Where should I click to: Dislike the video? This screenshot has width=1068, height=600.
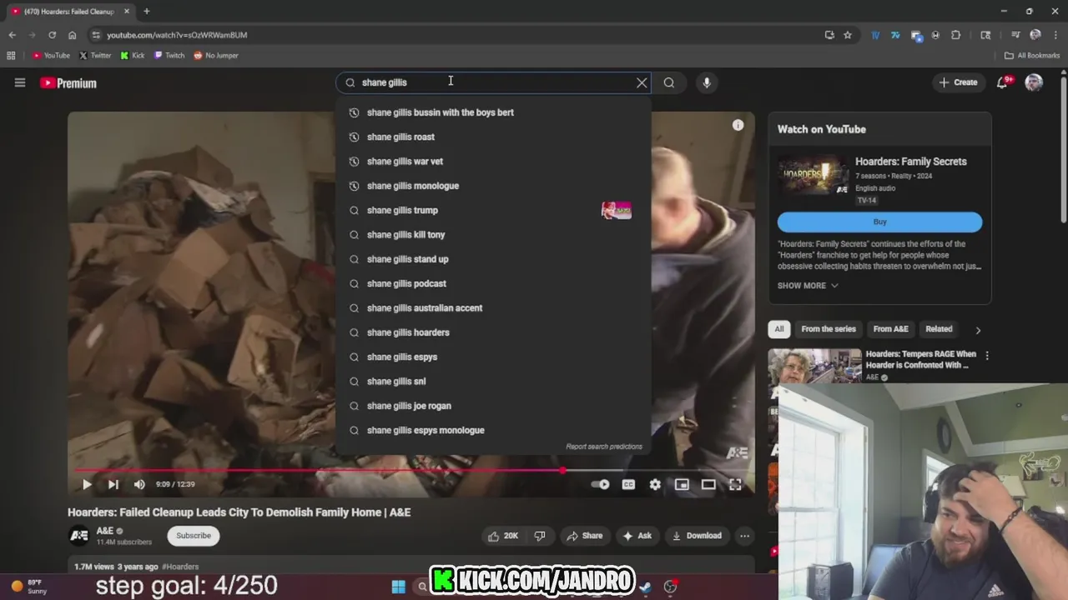pos(540,536)
